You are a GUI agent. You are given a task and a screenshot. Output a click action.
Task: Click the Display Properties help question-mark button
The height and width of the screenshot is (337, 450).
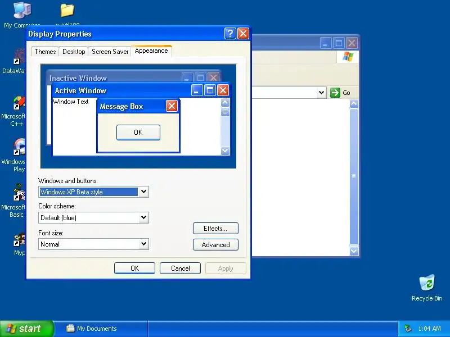[x=230, y=34]
